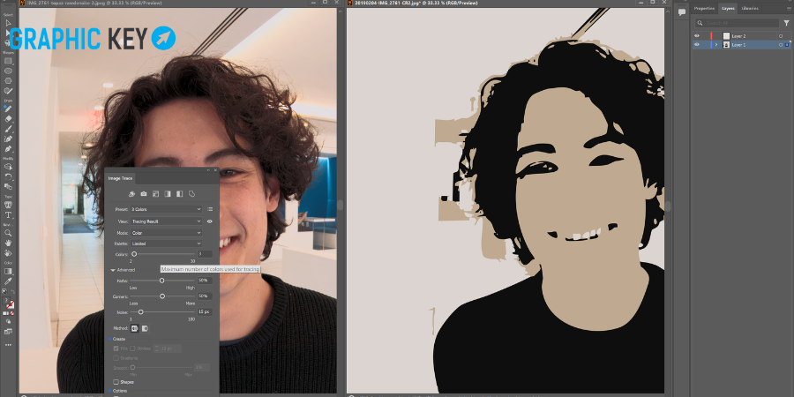Open the preset list menu beside 3 Colors
The width and height of the screenshot is (794, 397).
click(x=210, y=209)
